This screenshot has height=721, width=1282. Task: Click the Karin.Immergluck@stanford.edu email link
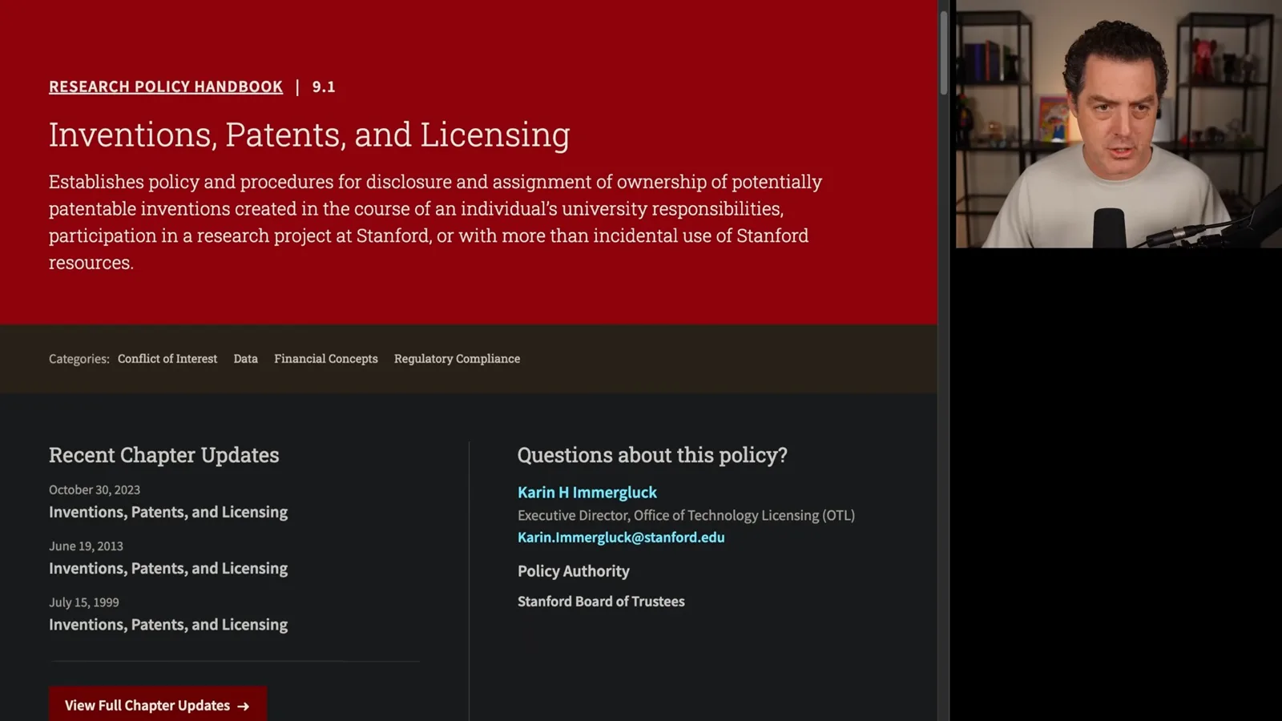tap(621, 538)
